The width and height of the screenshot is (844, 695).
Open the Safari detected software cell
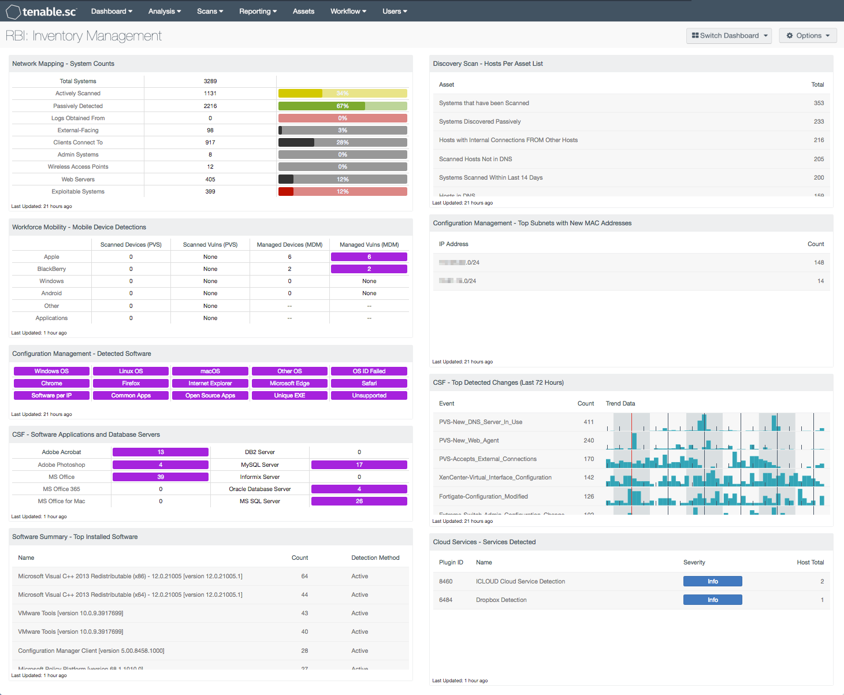tap(369, 383)
